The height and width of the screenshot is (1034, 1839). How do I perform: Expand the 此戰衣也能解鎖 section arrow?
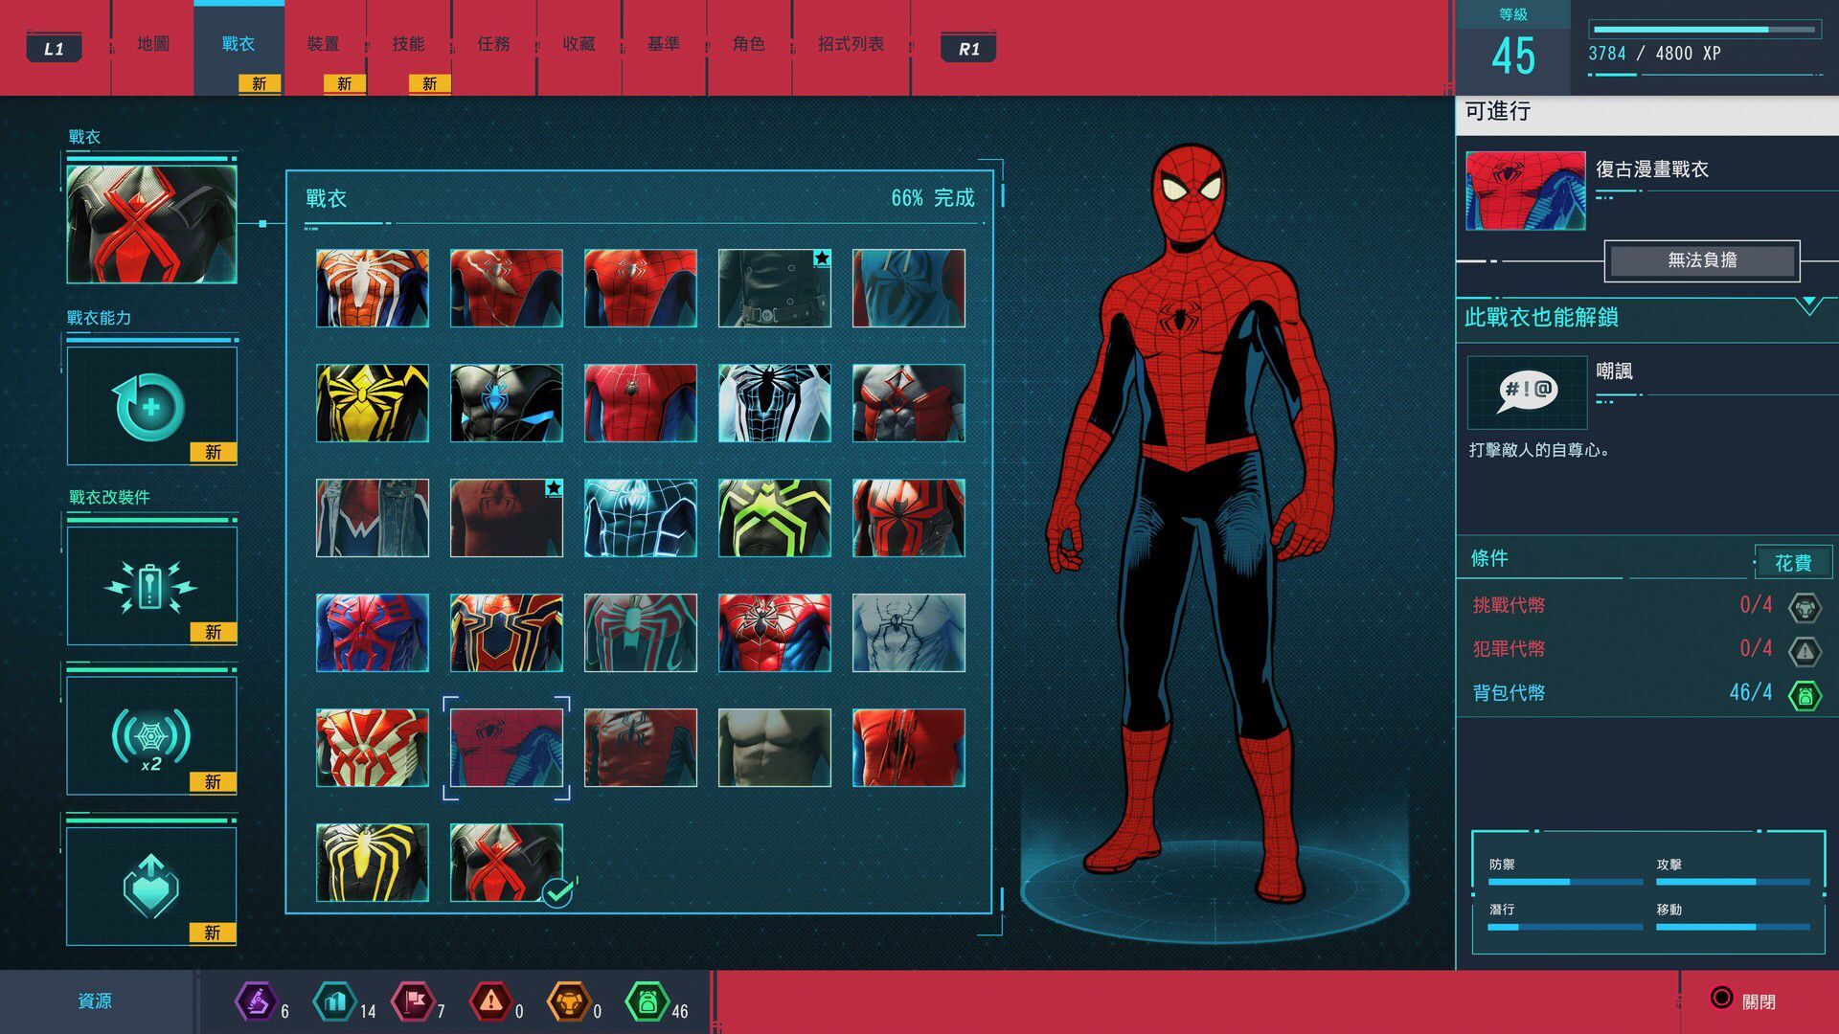click(1808, 306)
